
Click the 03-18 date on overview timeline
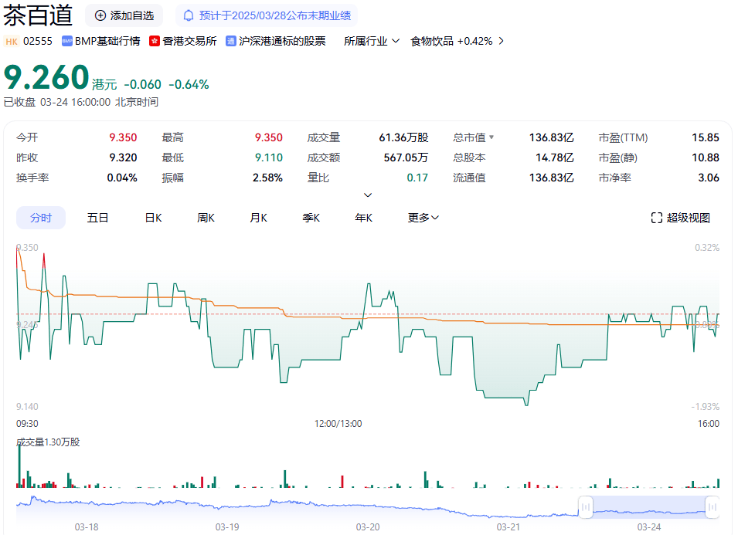[x=87, y=527]
